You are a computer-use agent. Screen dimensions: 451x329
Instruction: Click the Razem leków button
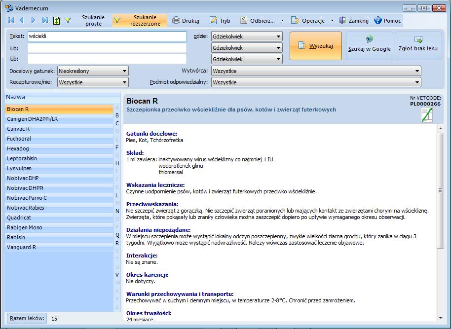pyautogui.click(x=27, y=318)
